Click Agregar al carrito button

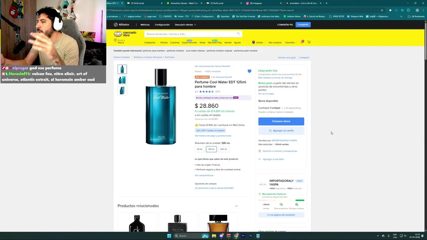tap(281, 131)
